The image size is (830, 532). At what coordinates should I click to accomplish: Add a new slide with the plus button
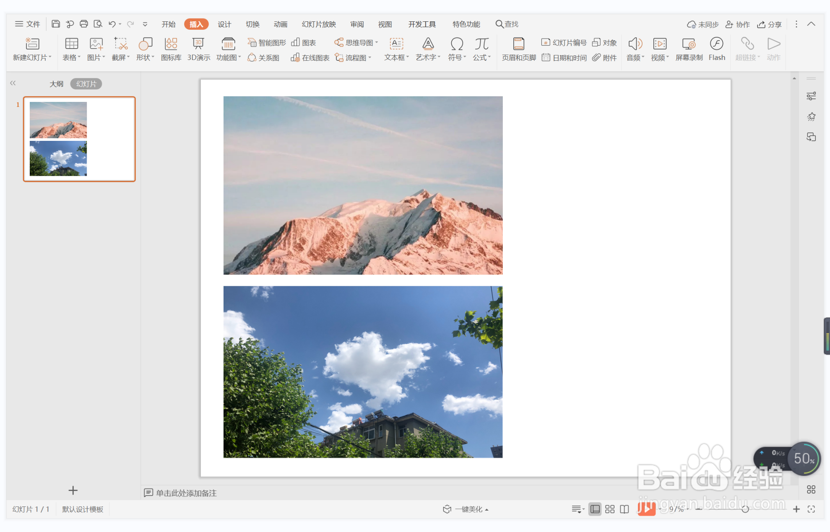[73, 490]
